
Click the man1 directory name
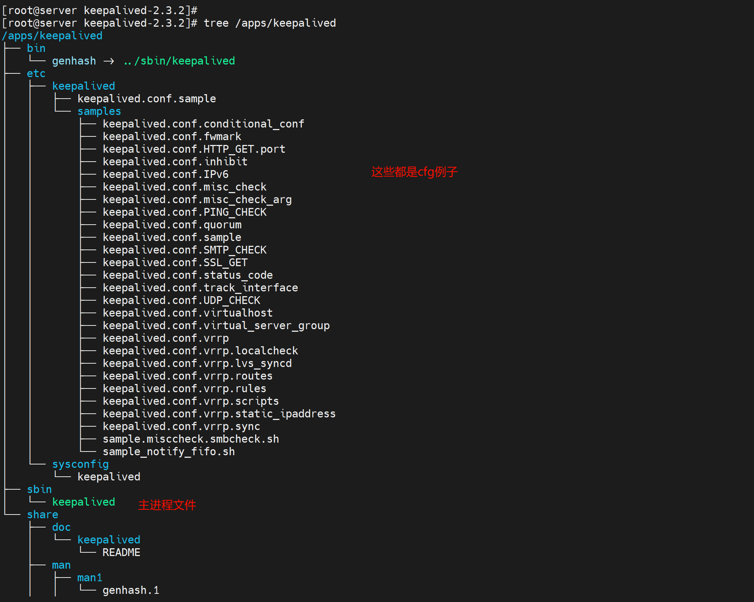pos(90,578)
